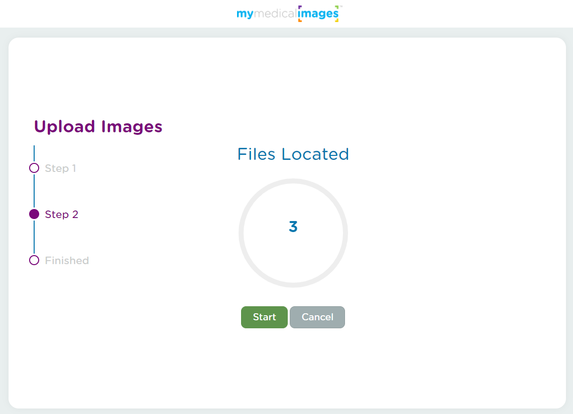The height and width of the screenshot is (414, 573).
Task: Click the blue "my" text in logo
Action: click(245, 14)
